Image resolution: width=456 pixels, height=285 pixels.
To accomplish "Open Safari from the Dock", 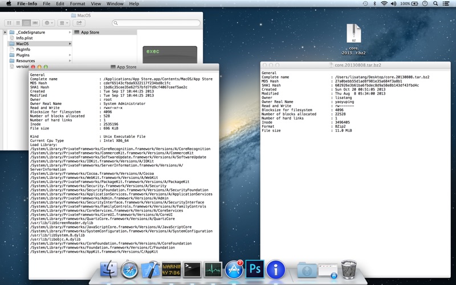I will (129, 270).
